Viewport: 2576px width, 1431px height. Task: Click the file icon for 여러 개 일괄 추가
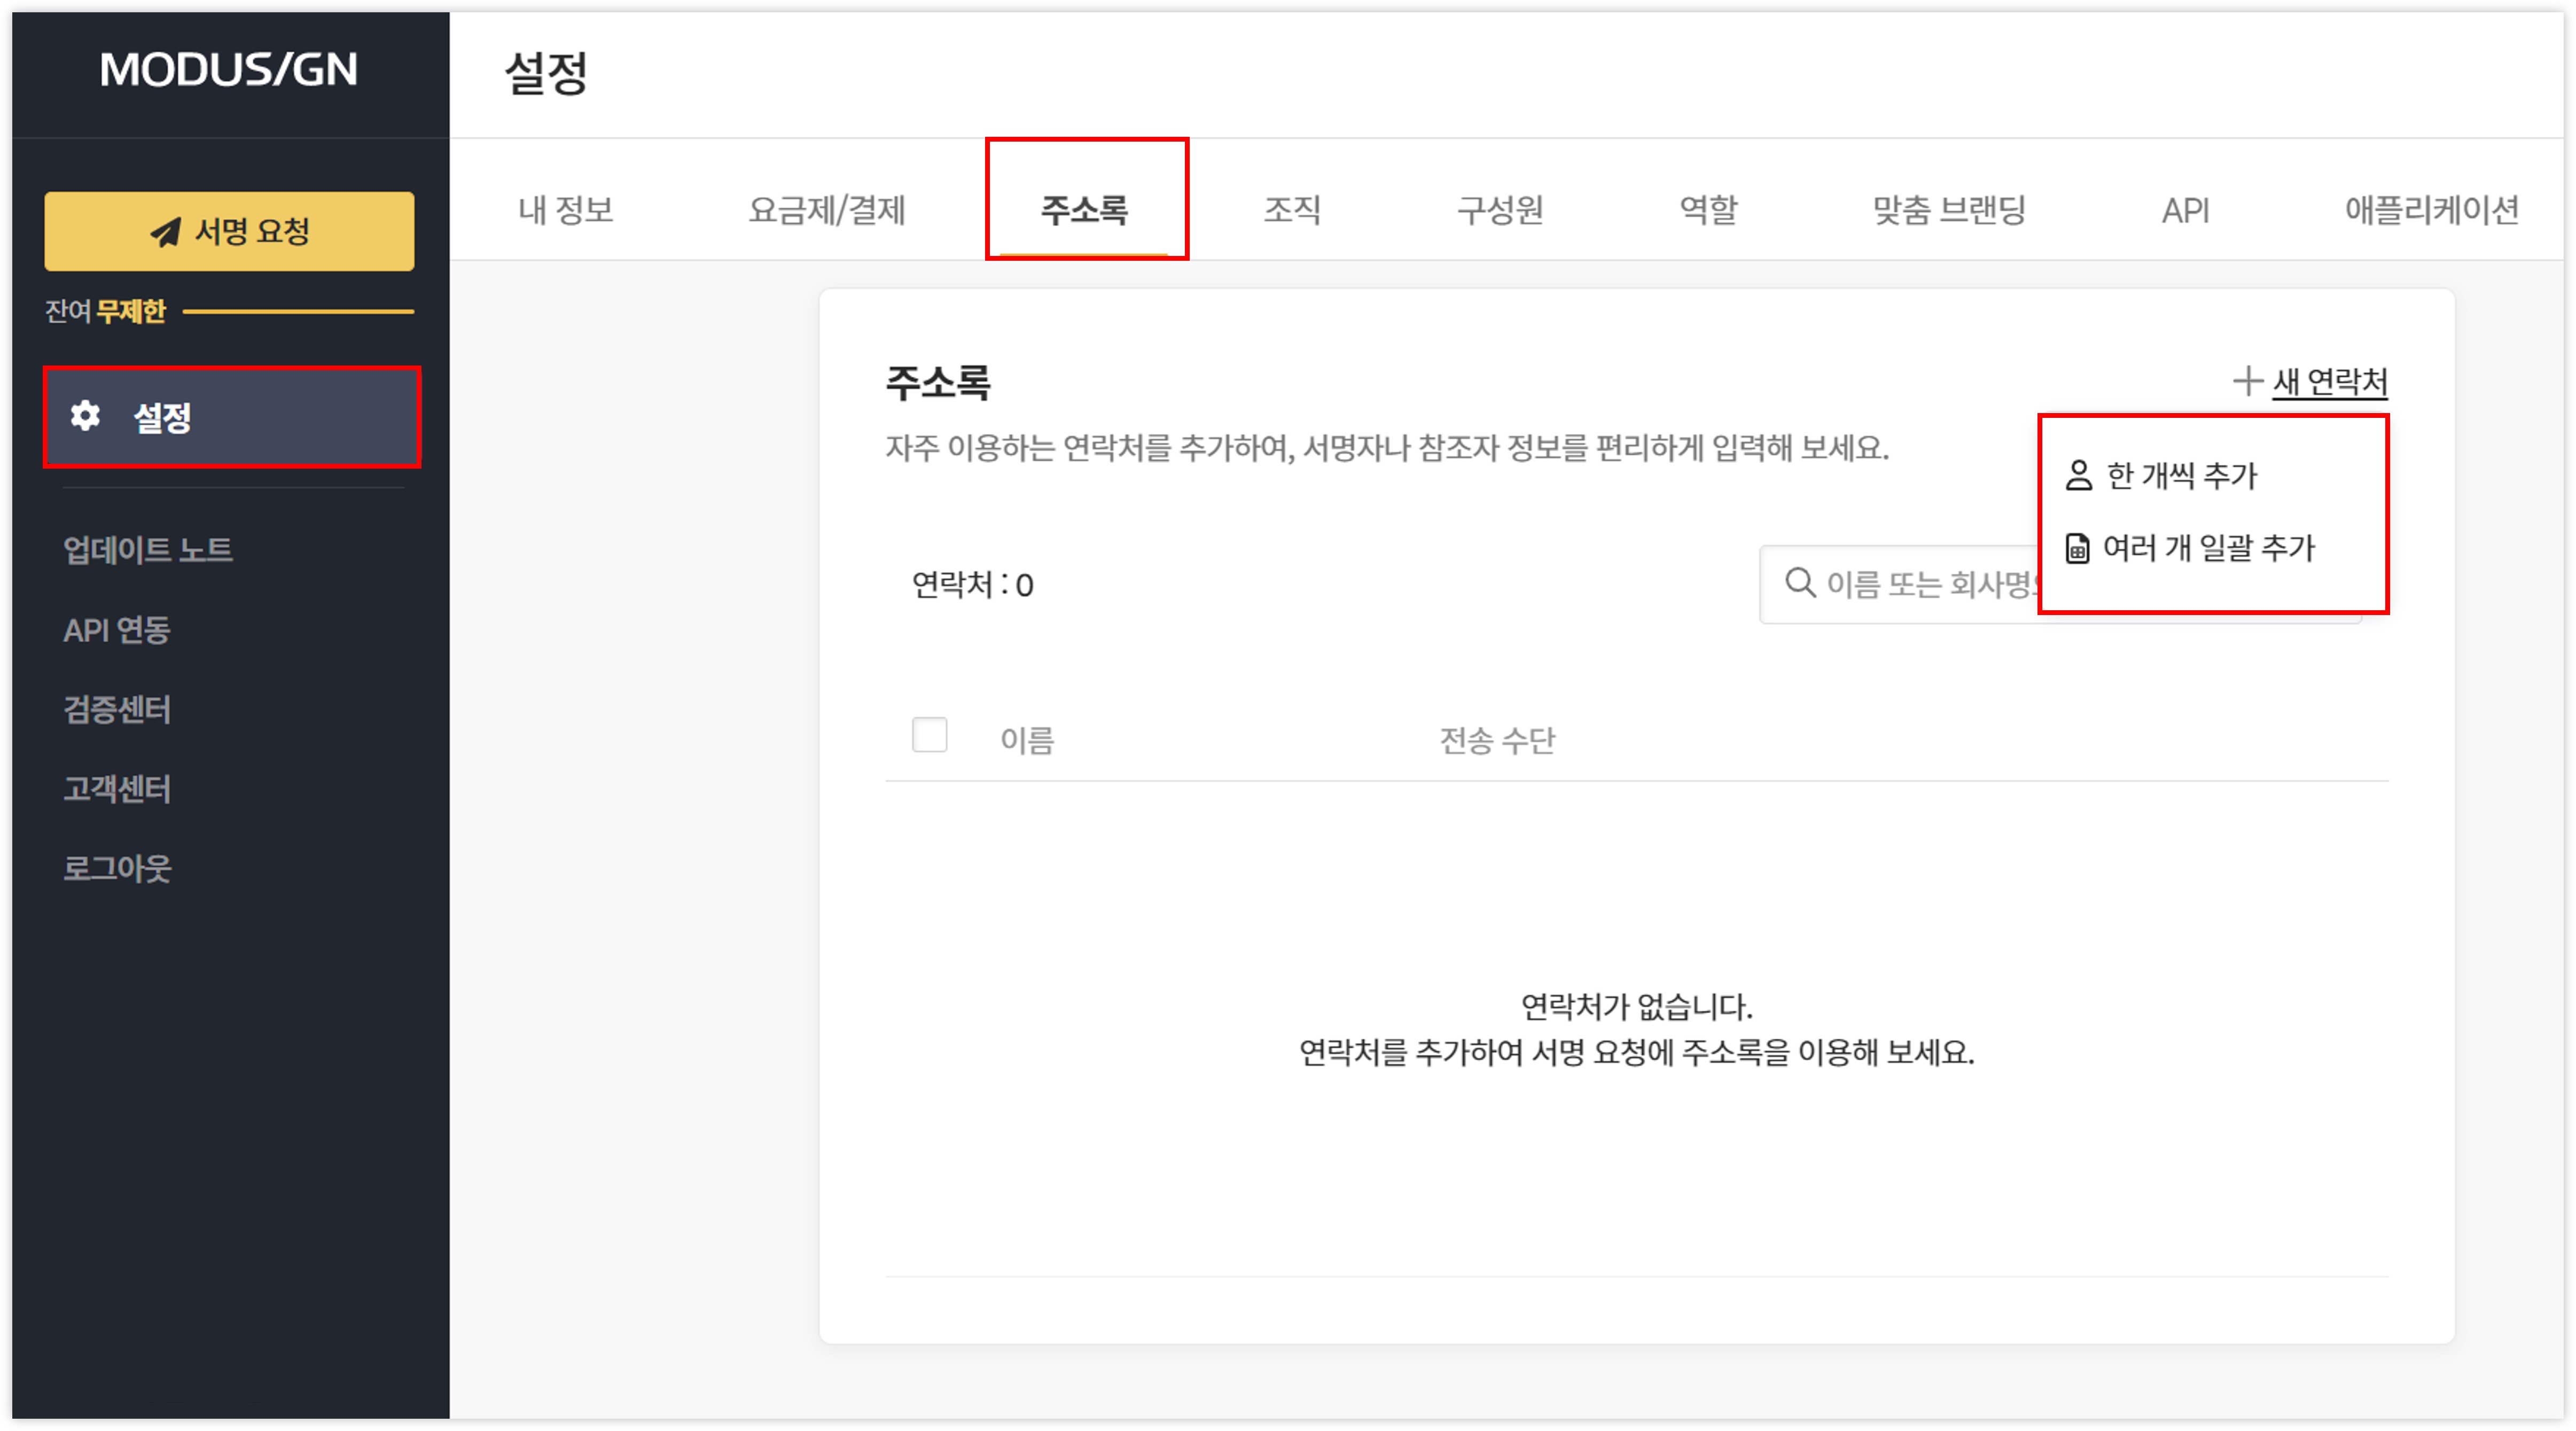pos(2077,548)
